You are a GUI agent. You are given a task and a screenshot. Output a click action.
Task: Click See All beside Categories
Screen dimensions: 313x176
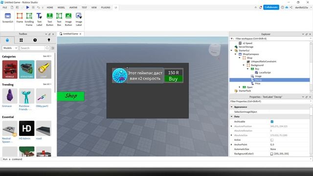pos(47,56)
